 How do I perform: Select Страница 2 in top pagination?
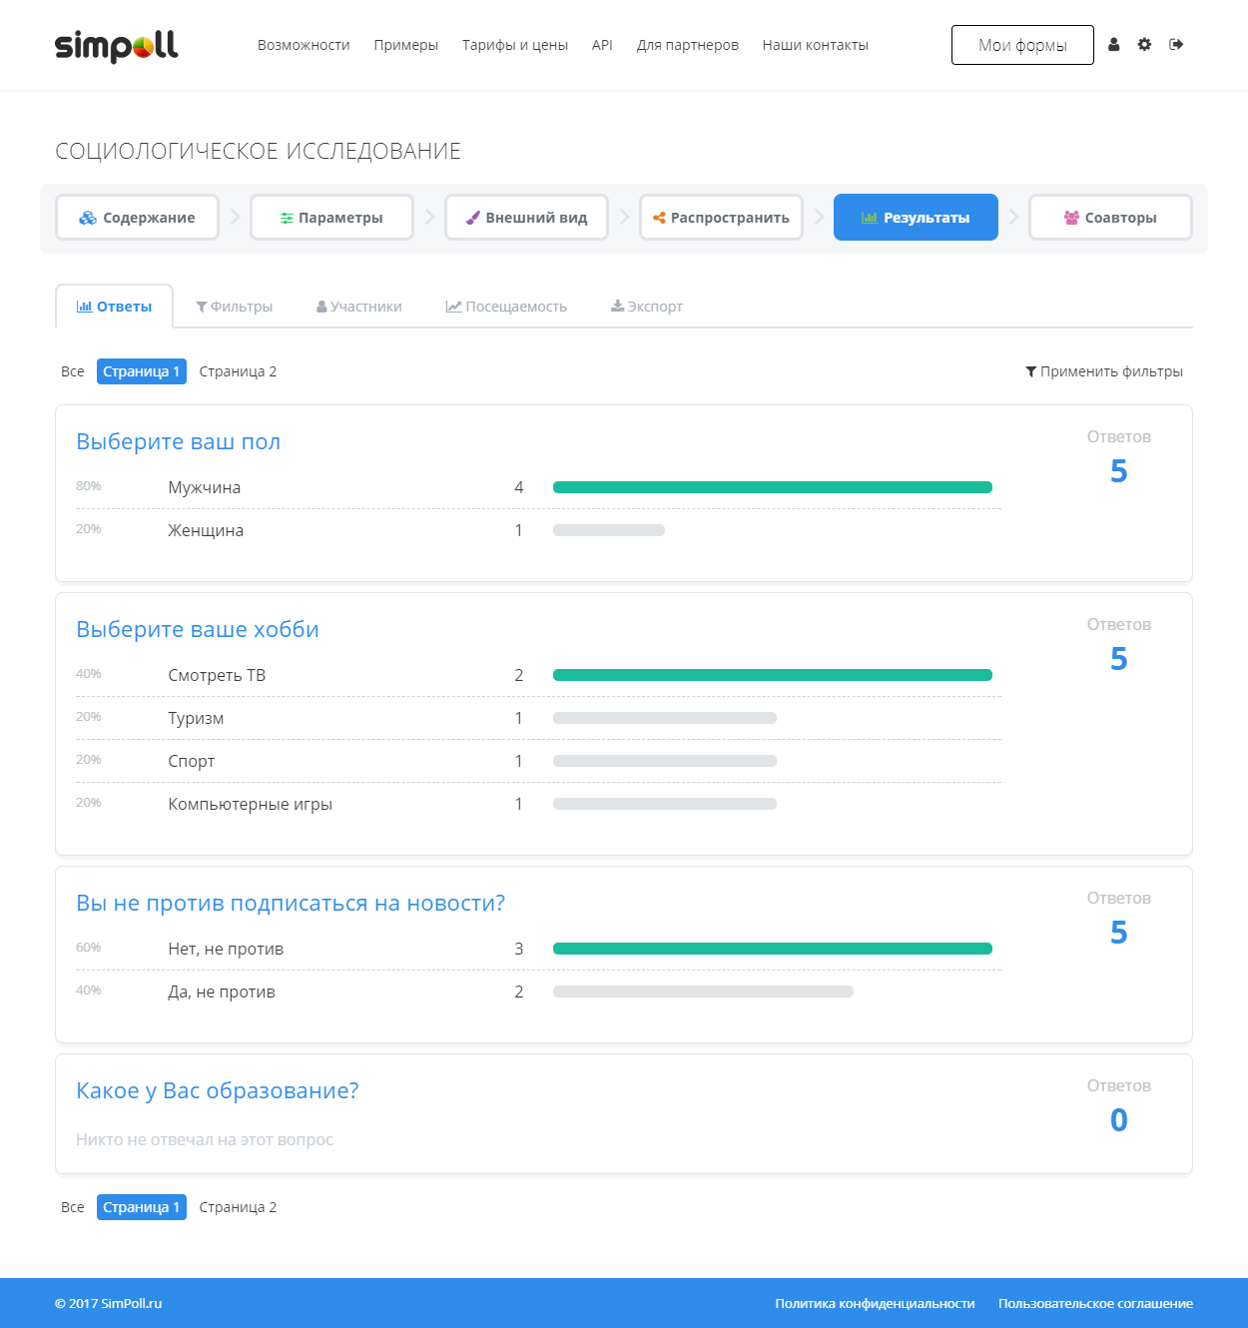pos(238,371)
